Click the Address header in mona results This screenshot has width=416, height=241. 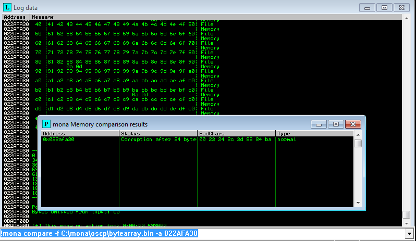[80, 133]
